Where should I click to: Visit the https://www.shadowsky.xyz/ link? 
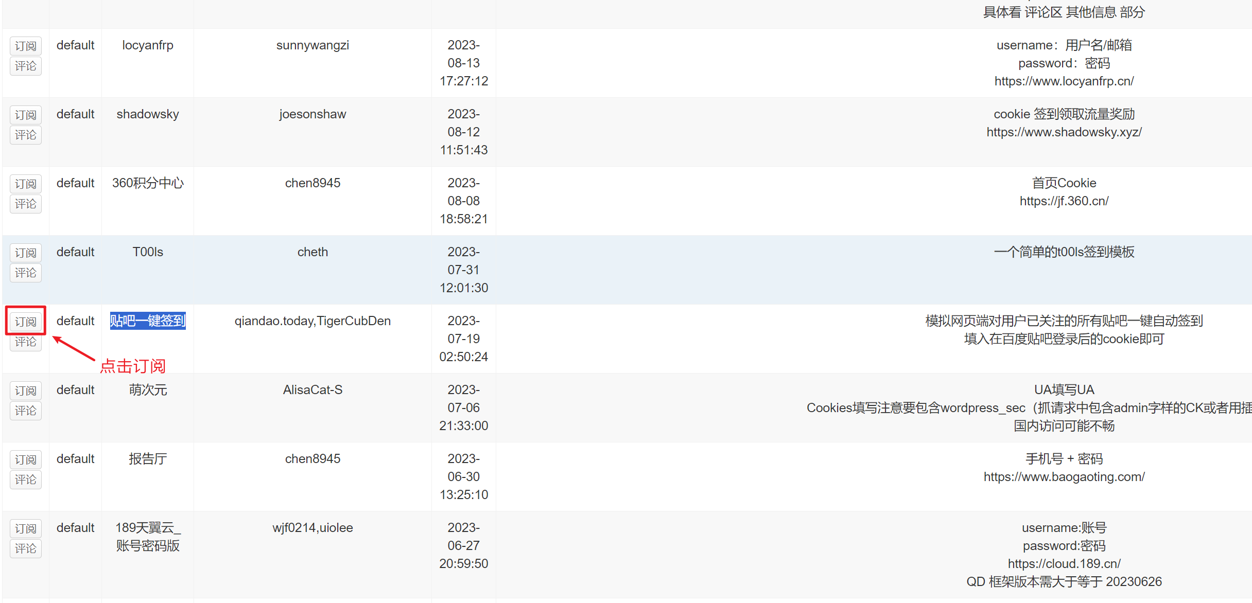tap(1064, 132)
